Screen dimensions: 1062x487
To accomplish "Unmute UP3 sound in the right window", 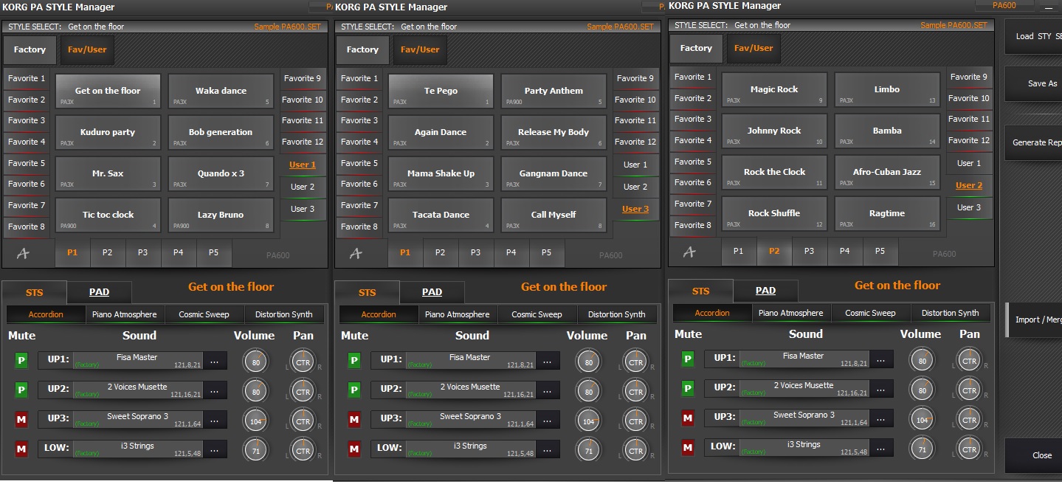I will tap(688, 418).
